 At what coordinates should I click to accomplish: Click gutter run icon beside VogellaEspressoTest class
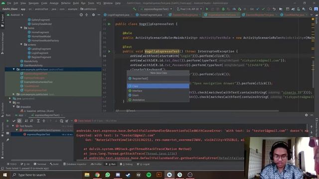(109, 24)
